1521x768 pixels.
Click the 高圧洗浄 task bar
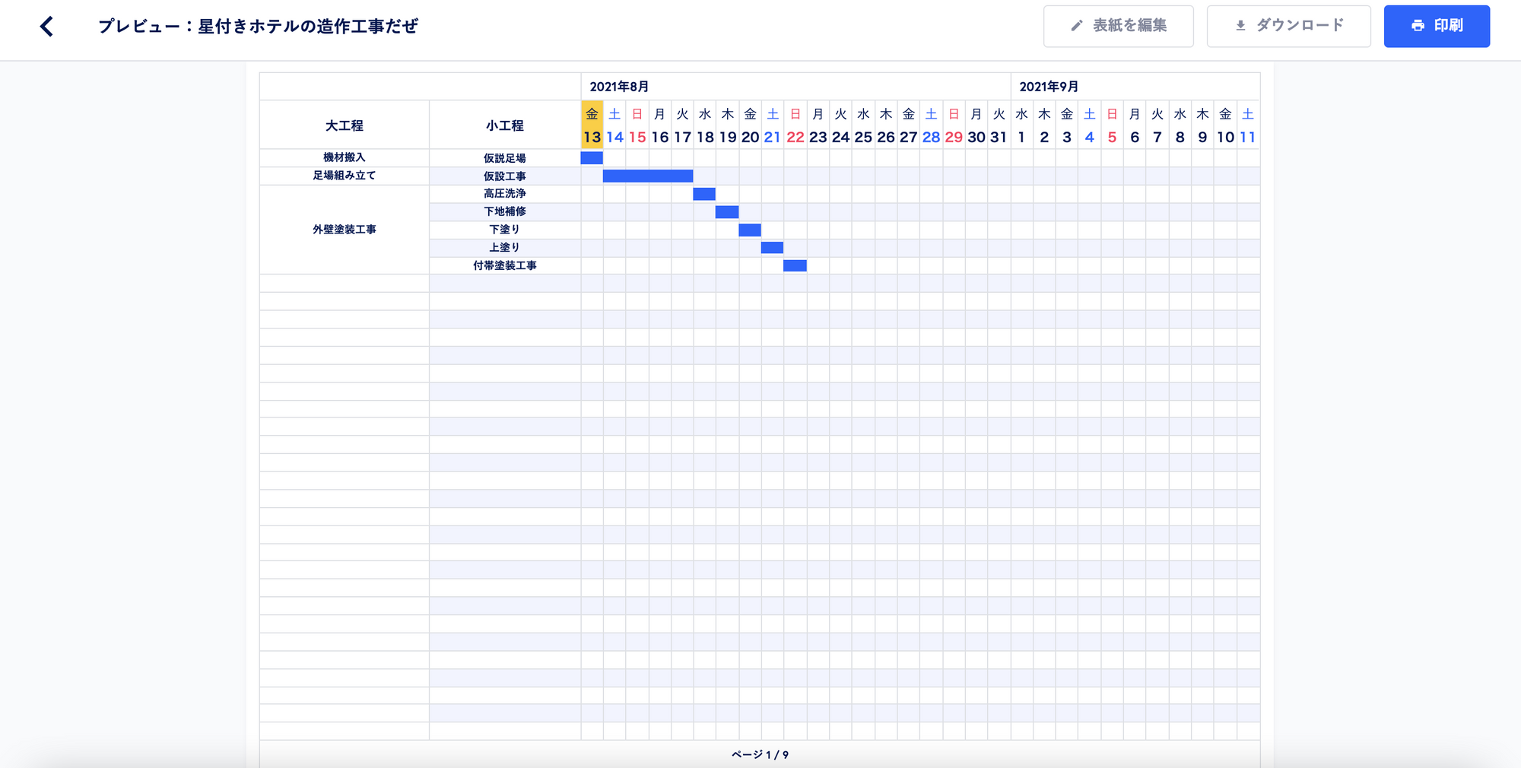(704, 194)
